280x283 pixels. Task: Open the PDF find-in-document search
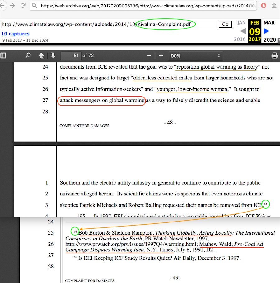[28, 56]
